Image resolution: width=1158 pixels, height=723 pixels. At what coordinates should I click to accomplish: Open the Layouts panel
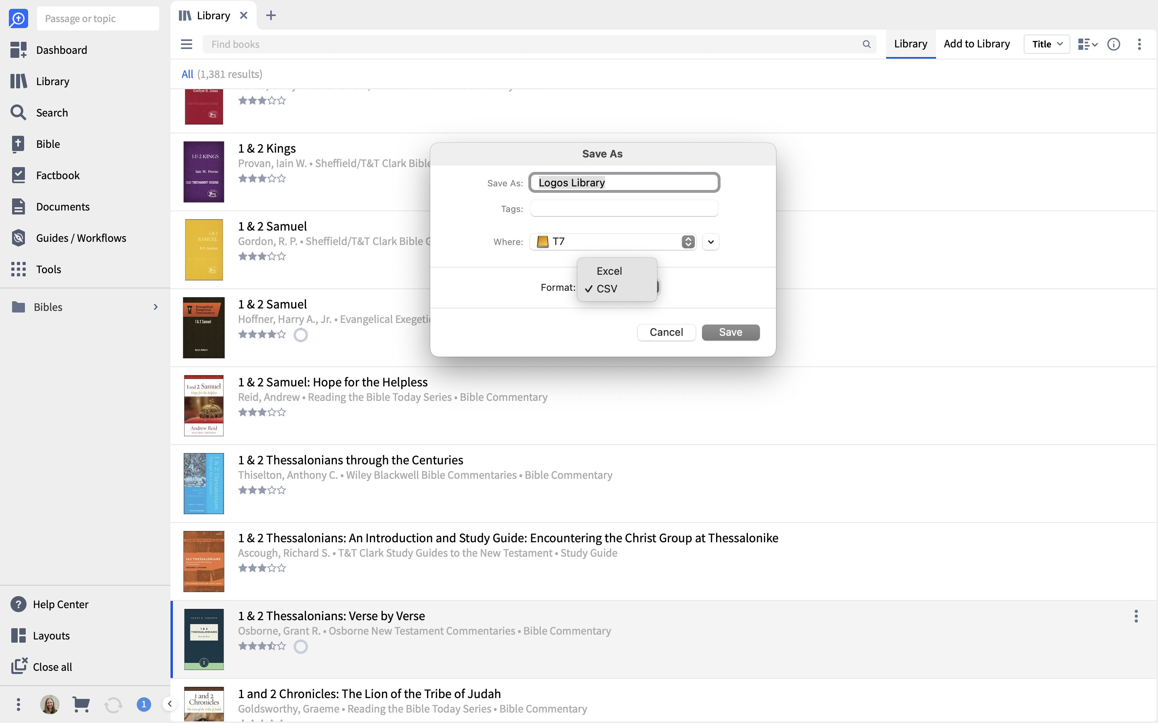click(x=40, y=635)
